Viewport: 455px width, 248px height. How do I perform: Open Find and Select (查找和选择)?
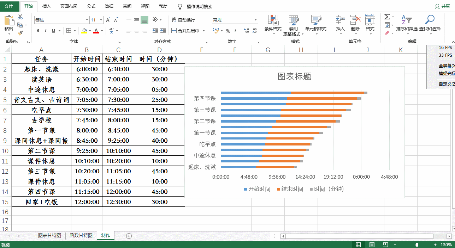(x=430, y=25)
